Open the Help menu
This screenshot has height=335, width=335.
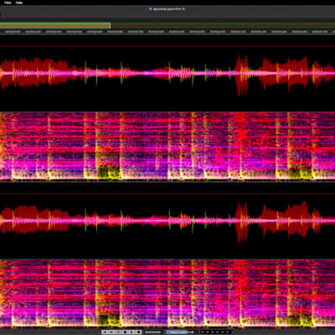pyautogui.click(x=19, y=3)
